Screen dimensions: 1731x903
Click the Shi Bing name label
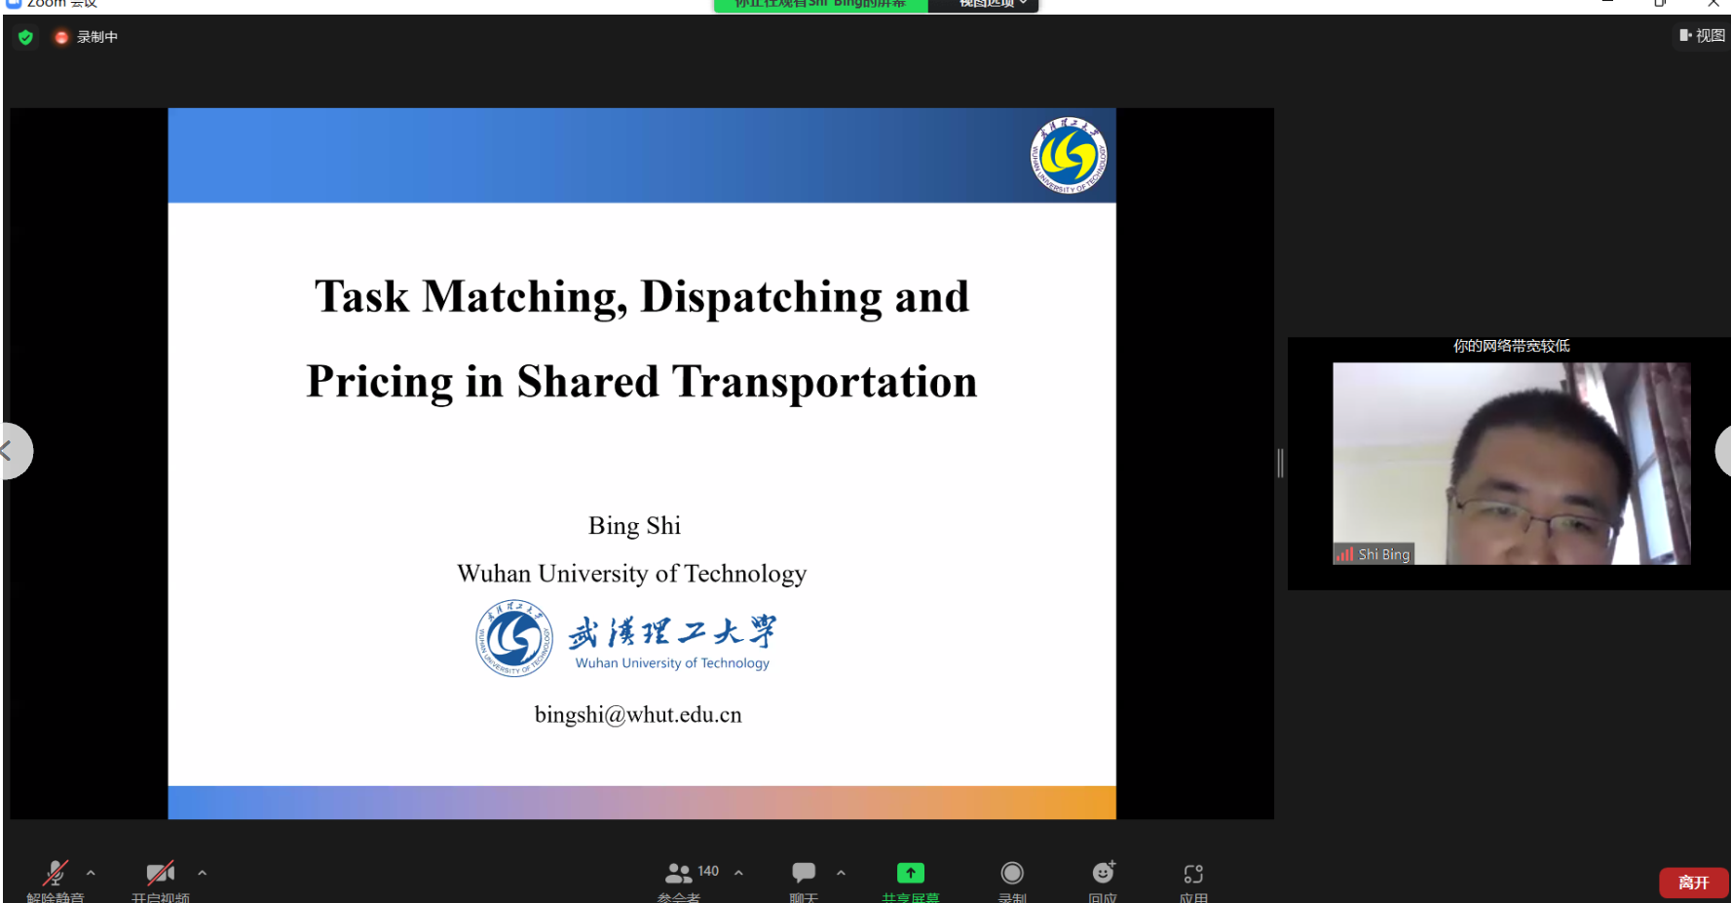[1383, 554]
